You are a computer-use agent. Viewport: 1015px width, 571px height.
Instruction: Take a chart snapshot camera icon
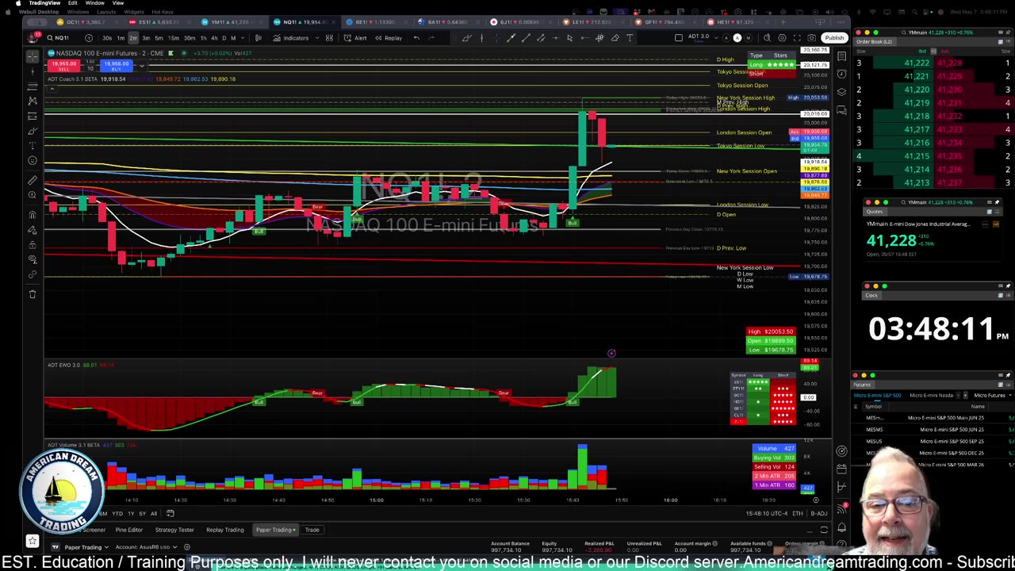pos(812,38)
